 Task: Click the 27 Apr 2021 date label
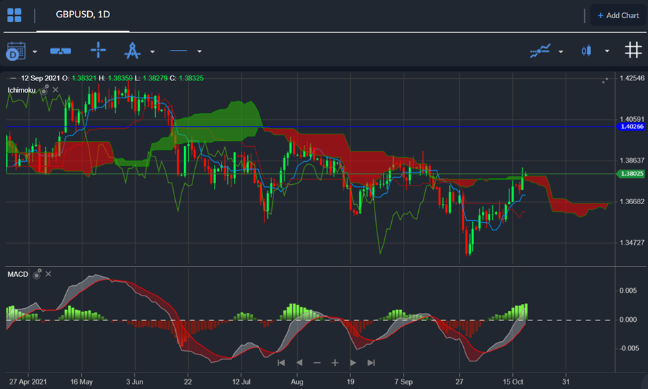[28, 381]
